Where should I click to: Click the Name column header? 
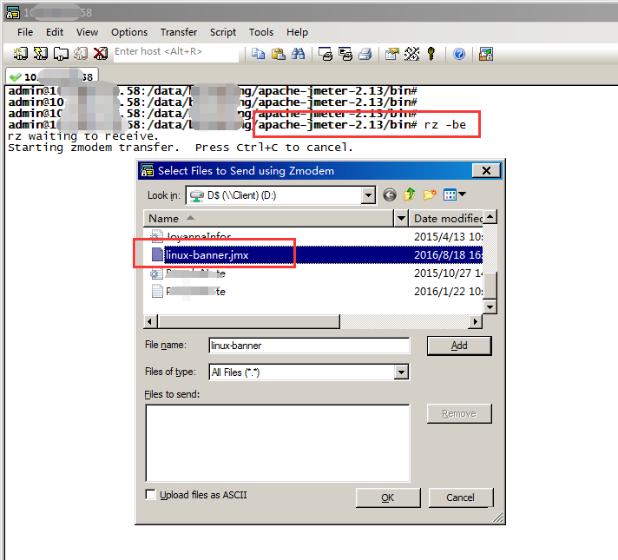268,218
